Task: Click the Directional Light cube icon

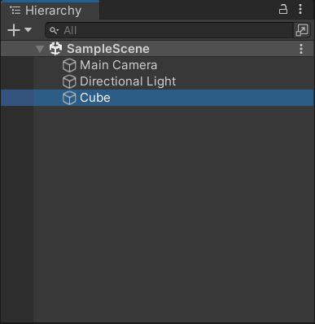Action: click(69, 81)
